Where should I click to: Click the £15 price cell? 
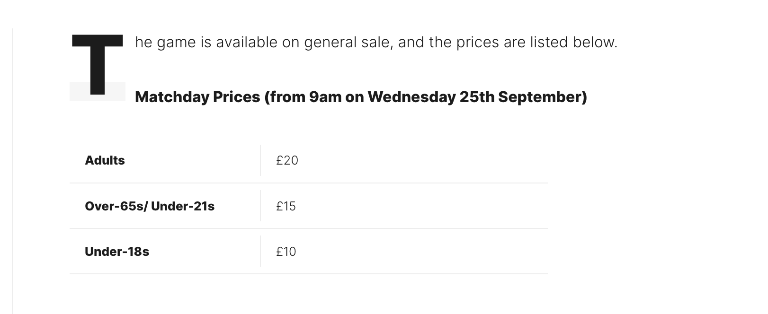click(x=286, y=206)
